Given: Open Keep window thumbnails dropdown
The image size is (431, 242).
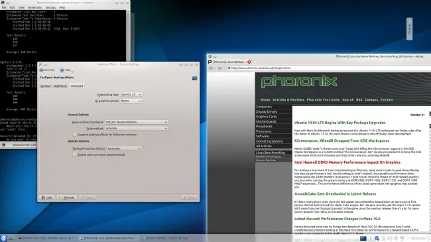Looking at the screenshot, I should 137,122.
